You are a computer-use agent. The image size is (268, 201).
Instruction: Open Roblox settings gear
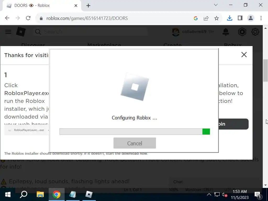[255, 32]
